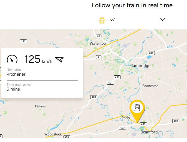187x142 pixels.
Task: Click the yellow train icon beside the selector
Action: click(x=102, y=20)
